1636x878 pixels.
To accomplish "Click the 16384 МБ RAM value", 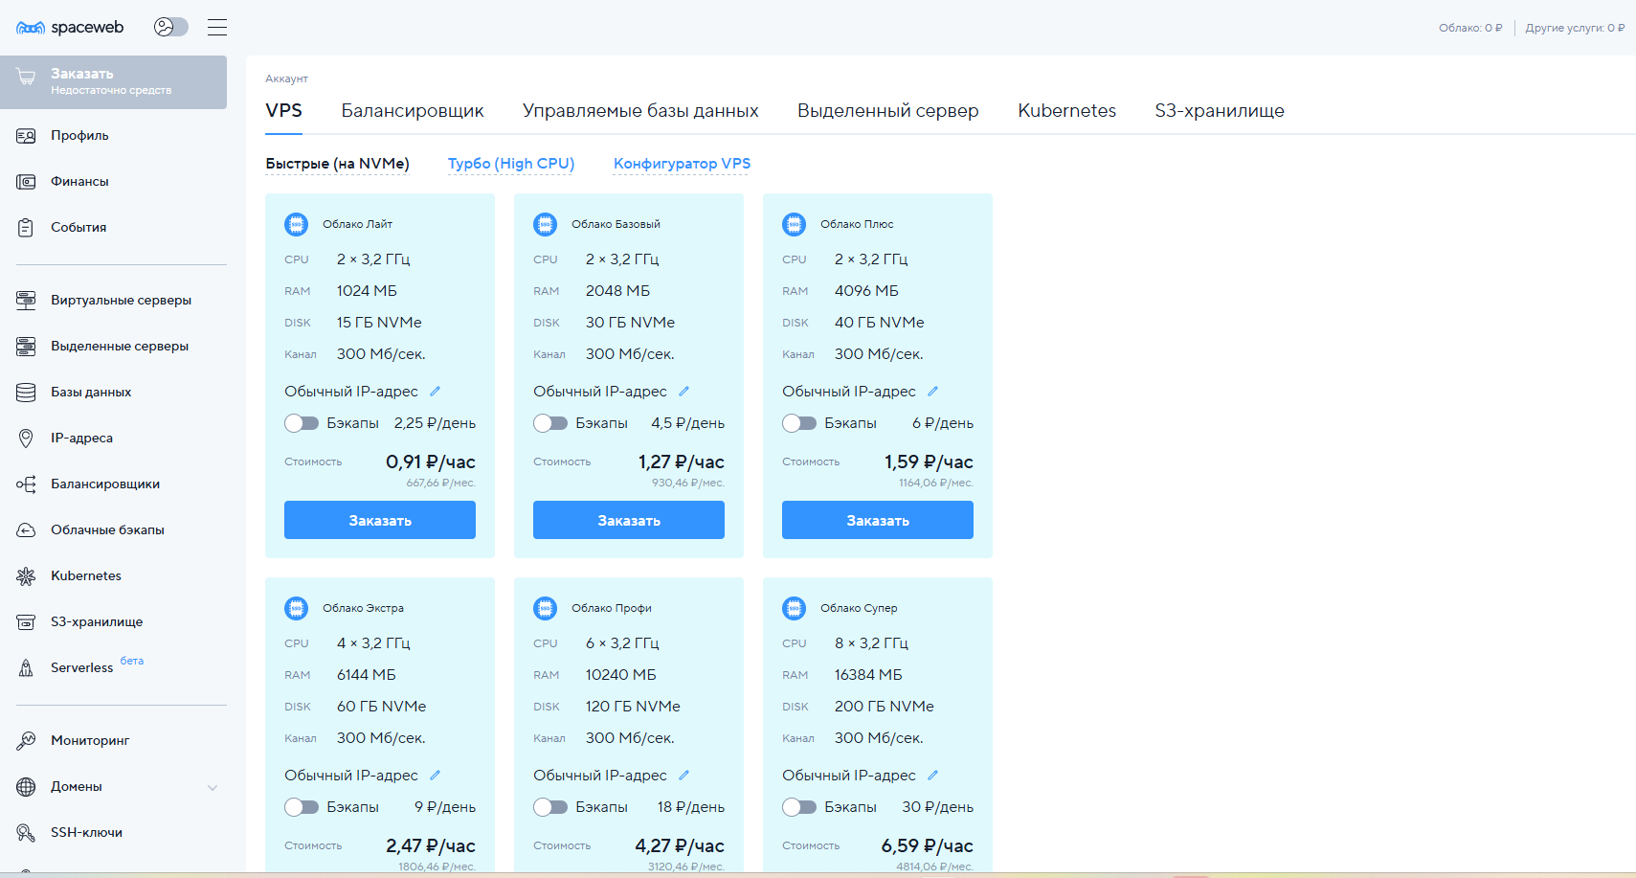I will [868, 675].
